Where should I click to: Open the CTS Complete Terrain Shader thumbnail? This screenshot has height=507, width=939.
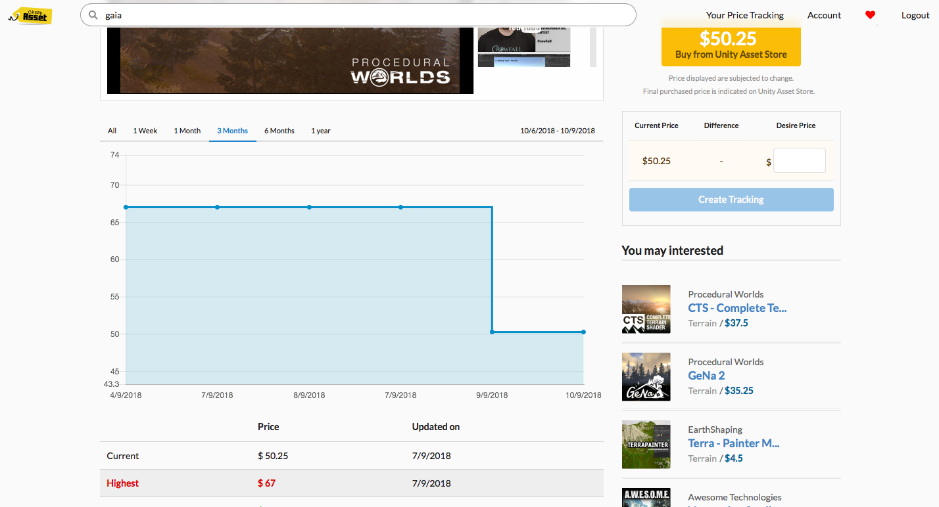coord(646,309)
